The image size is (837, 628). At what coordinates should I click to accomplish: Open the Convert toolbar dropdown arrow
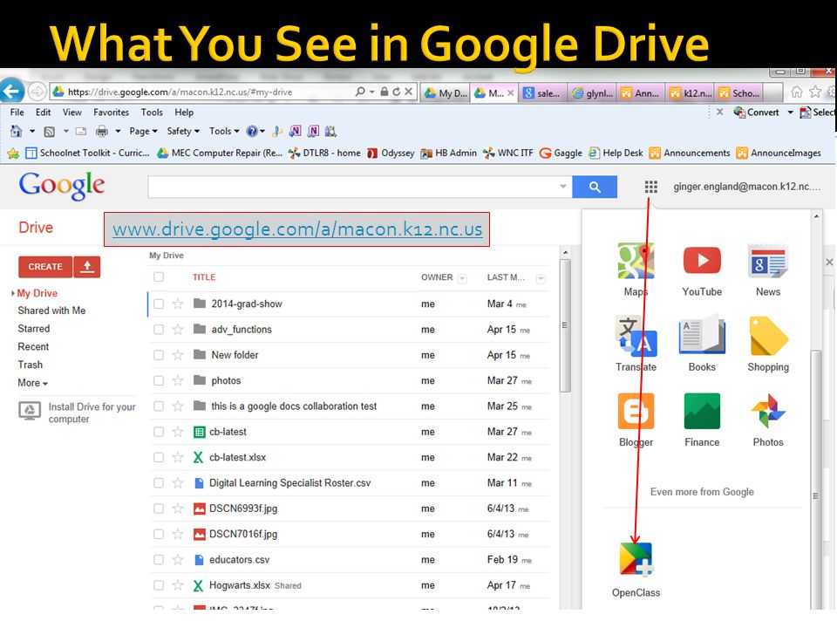coord(790,113)
